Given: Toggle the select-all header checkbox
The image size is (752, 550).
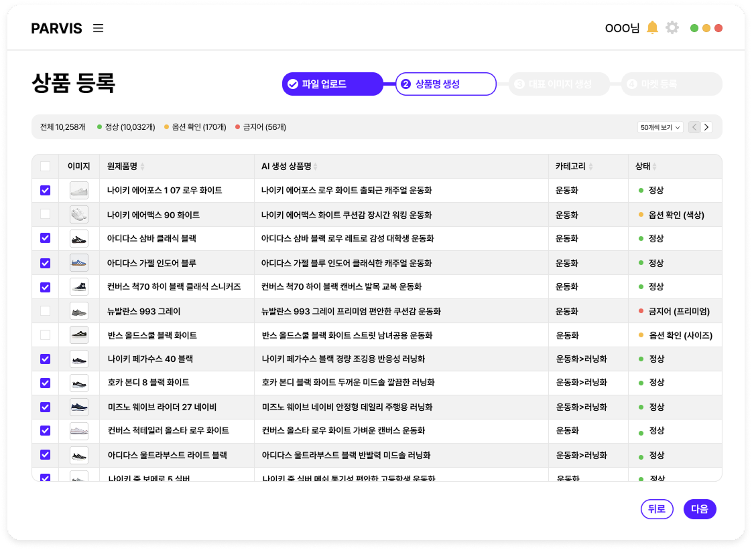Looking at the screenshot, I should point(45,167).
